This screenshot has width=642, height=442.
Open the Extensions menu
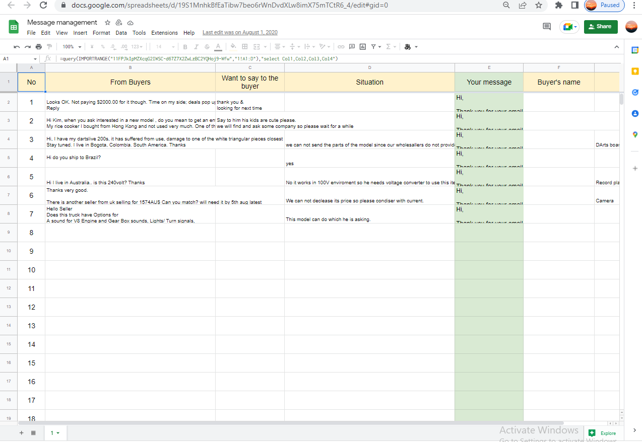click(164, 33)
